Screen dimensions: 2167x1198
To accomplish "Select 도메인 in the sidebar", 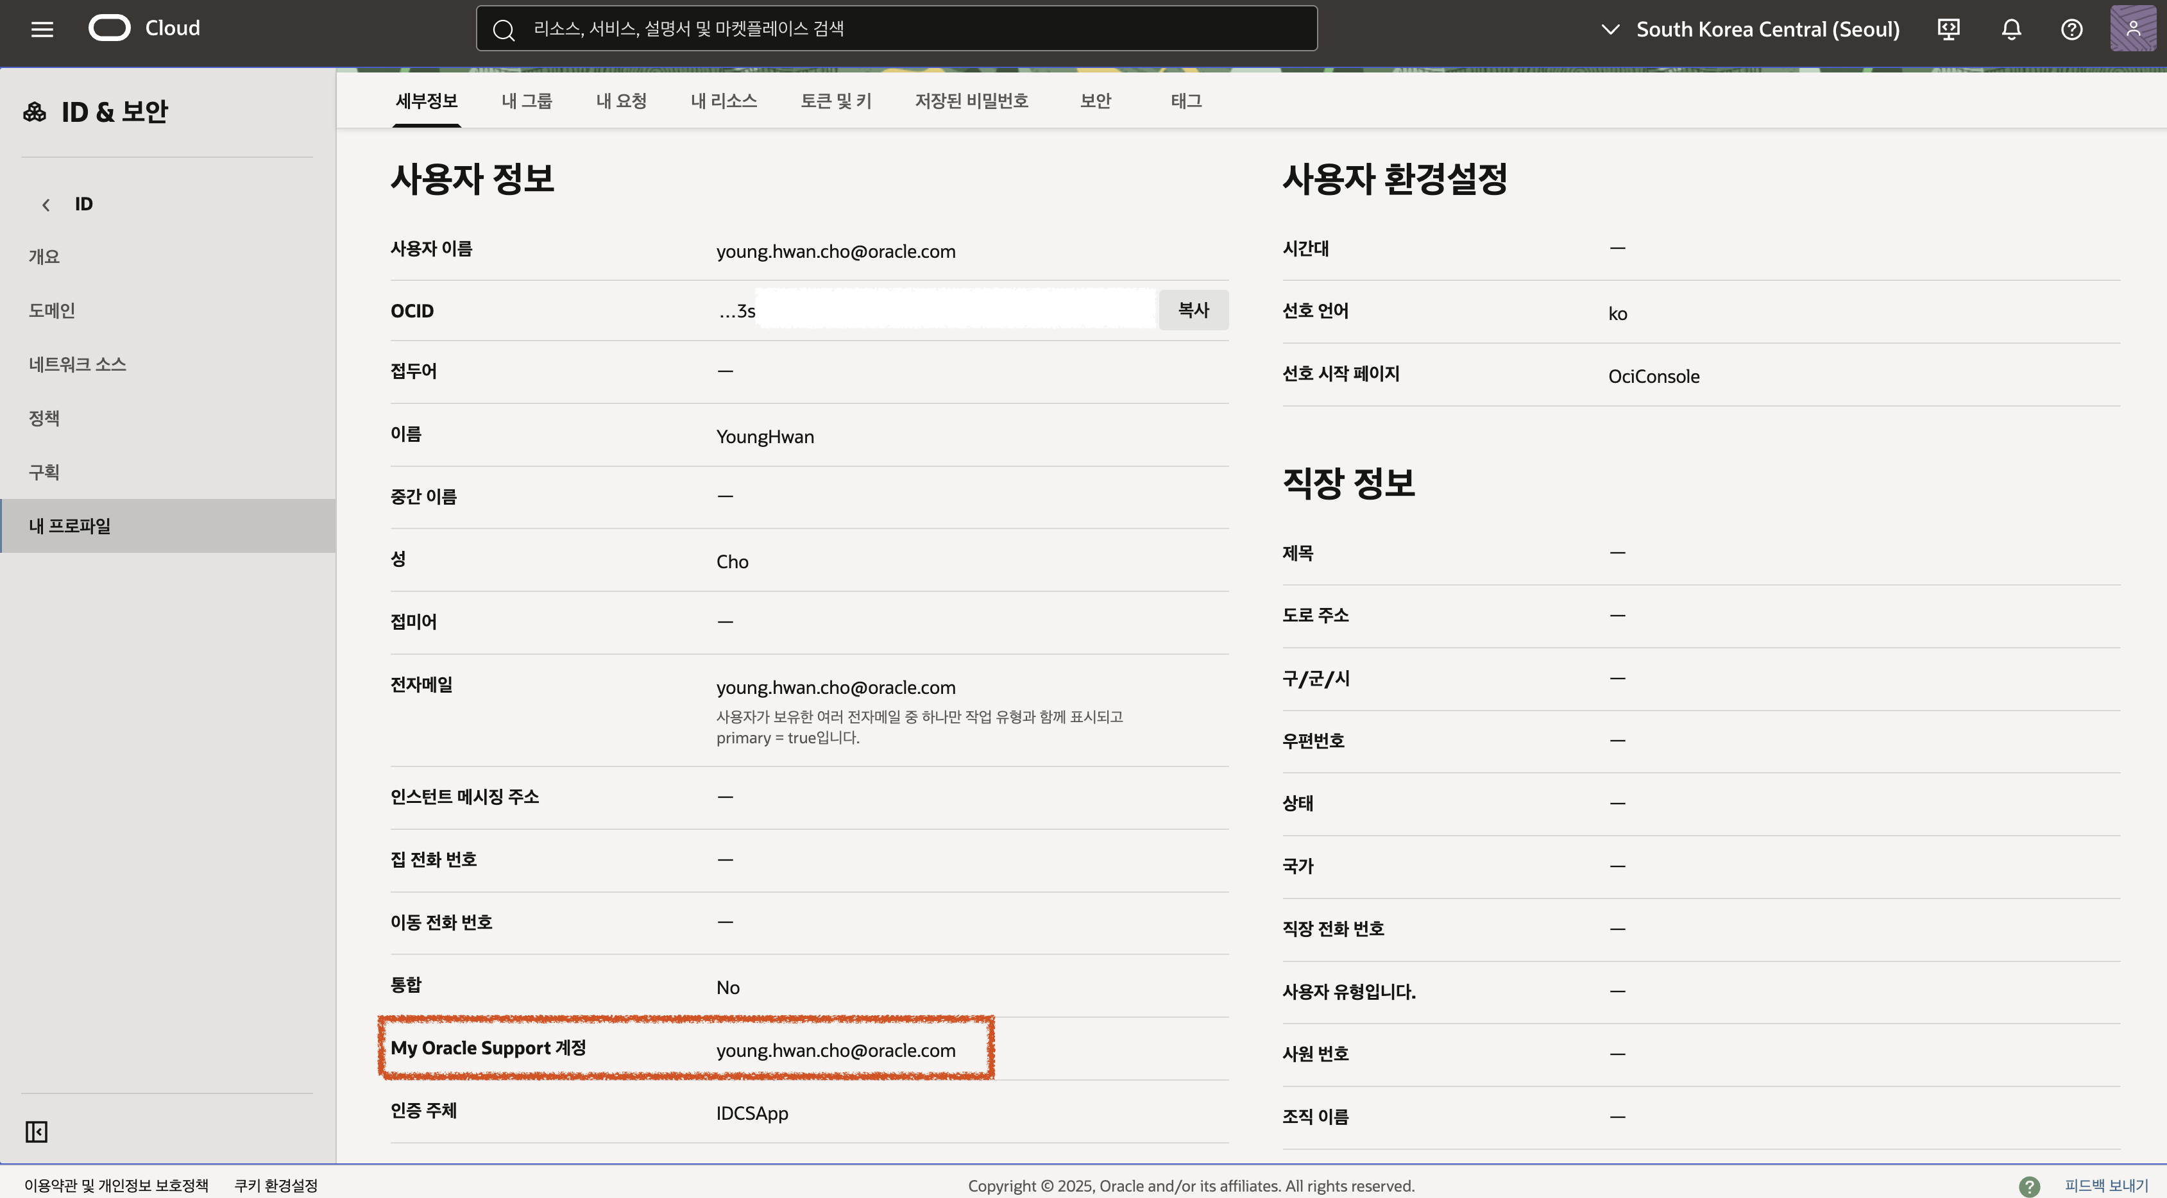I will (x=52, y=310).
